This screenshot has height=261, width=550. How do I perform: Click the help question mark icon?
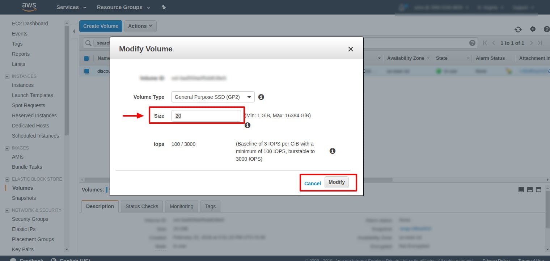pos(547,29)
